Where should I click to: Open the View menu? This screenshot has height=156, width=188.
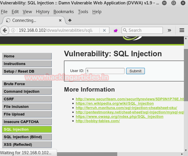(x=27, y=12)
